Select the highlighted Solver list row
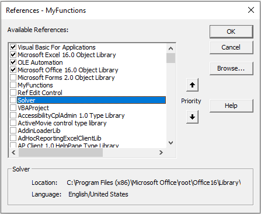The image size is (261, 214). (x=91, y=100)
